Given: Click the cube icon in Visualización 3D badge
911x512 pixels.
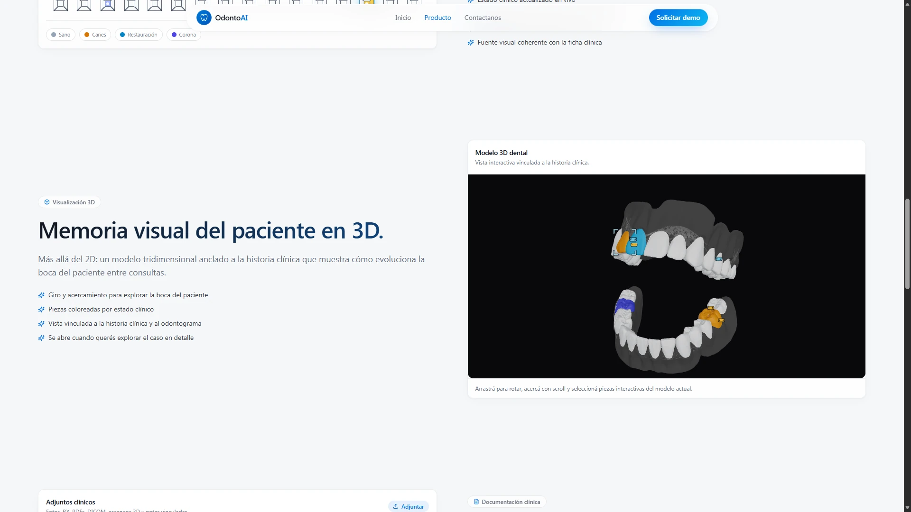Looking at the screenshot, I should point(47,202).
